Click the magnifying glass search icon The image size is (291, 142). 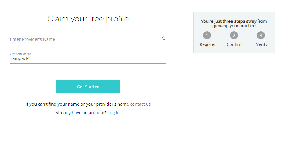pos(164,39)
